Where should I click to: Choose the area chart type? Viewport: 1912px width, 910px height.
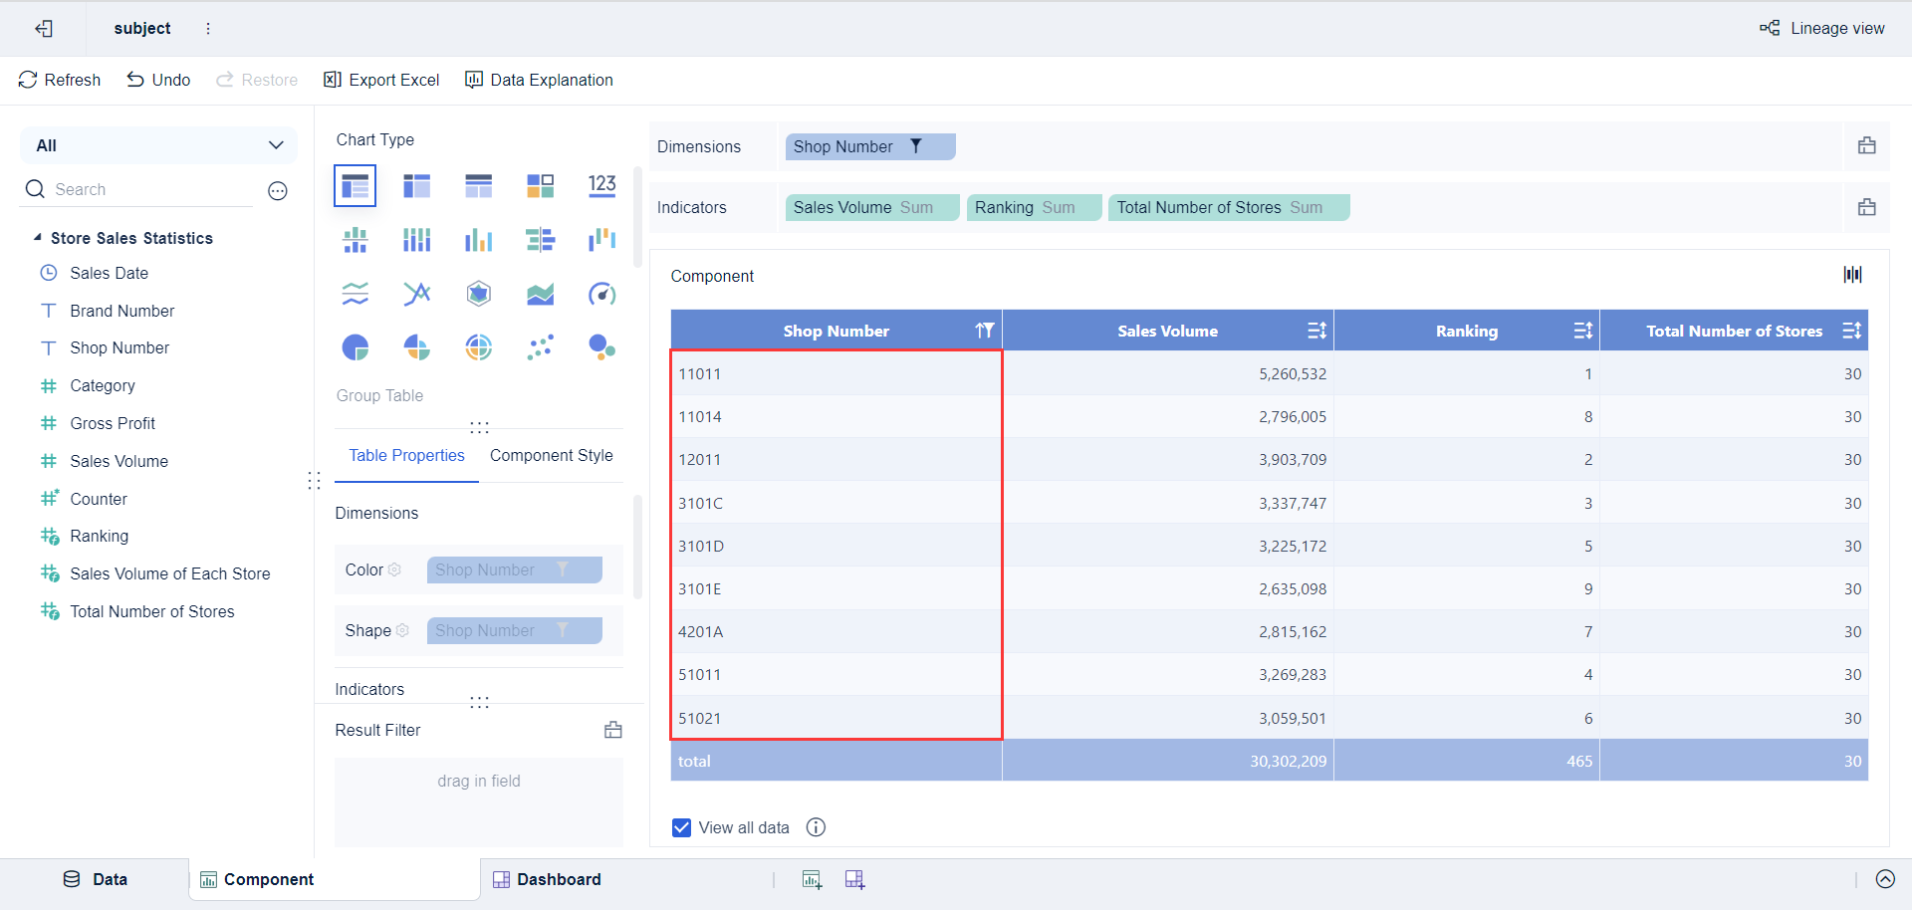pyautogui.click(x=540, y=294)
